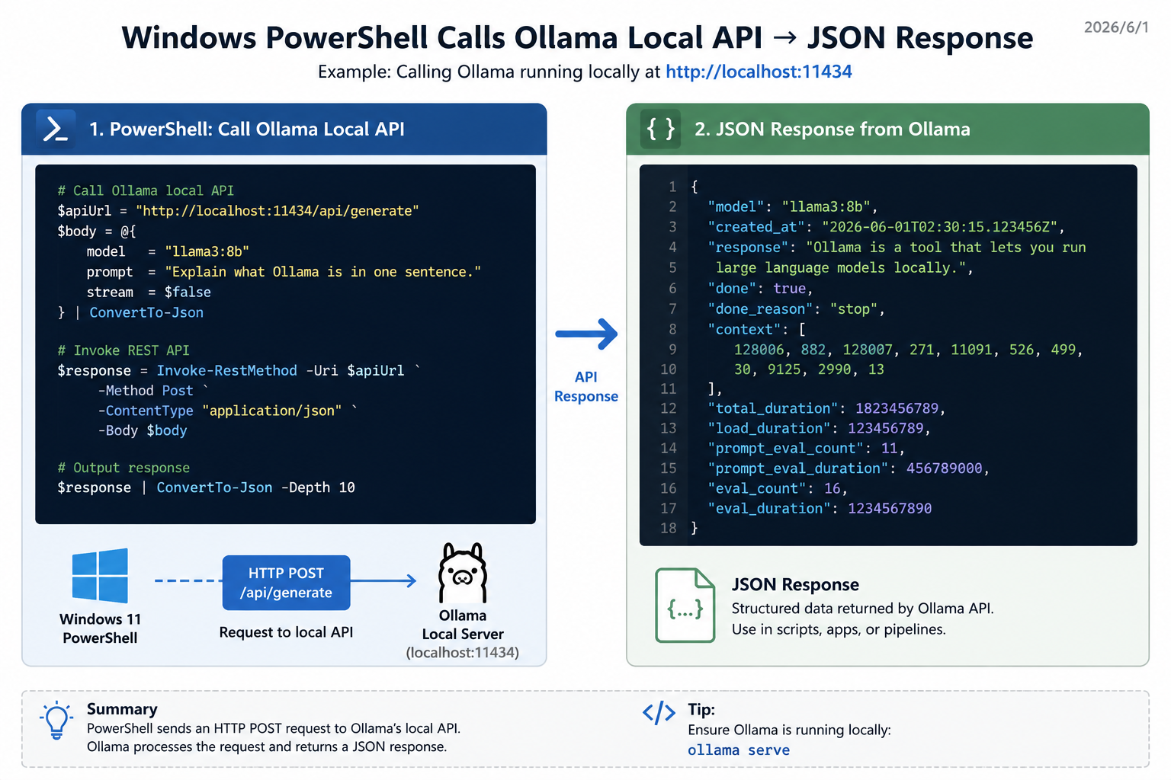The width and height of the screenshot is (1171, 780).
Task: Click the "Tip:" heading
Action: [701, 710]
